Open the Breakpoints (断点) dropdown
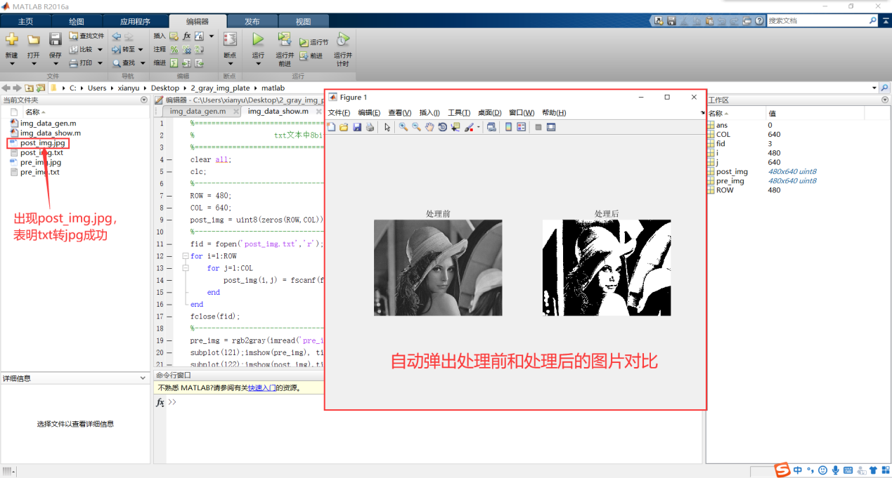Image resolution: width=892 pixels, height=478 pixels. click(229, 63)
